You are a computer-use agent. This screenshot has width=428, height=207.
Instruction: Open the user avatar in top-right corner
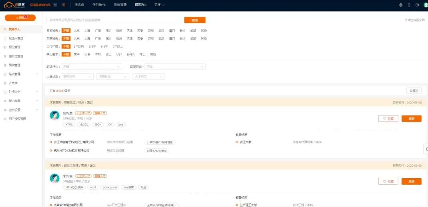click(426, 5)
